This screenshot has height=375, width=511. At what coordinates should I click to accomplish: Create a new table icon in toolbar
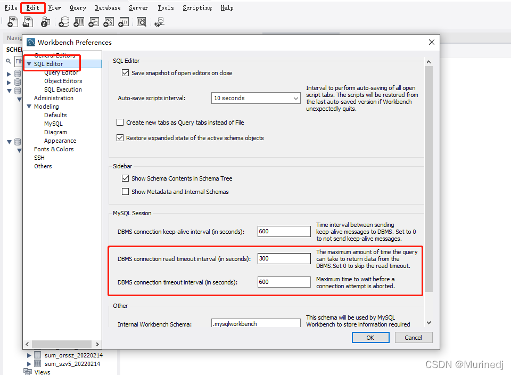[x=79, y=22]
